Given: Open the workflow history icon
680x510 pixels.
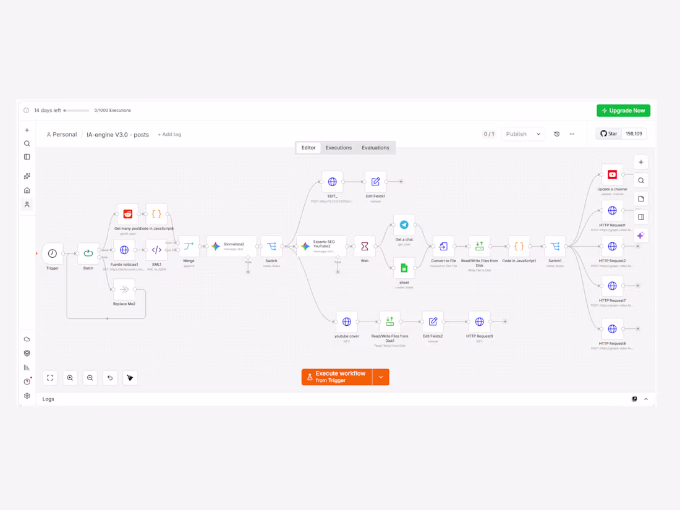Looking at the screenshot, I should tap(557, 134).
